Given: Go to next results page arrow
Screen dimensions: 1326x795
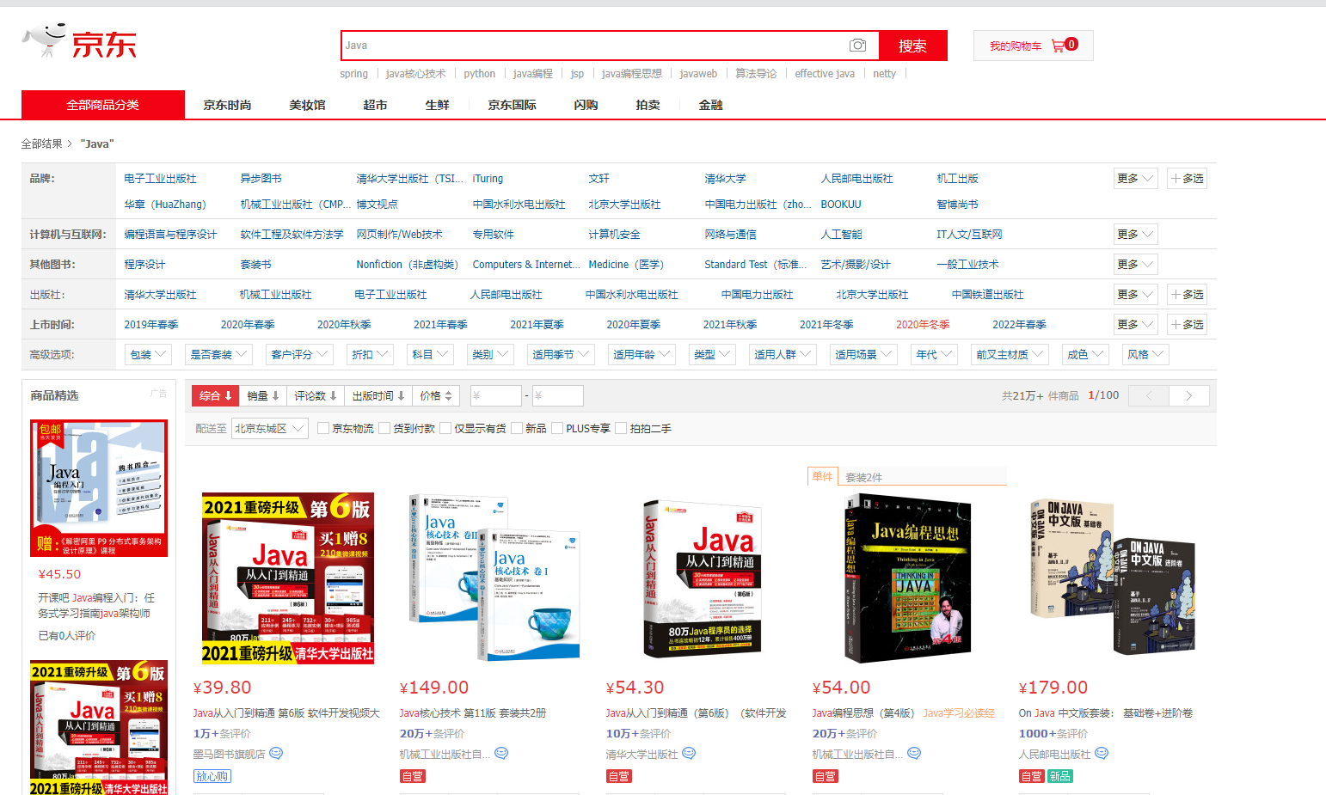Looking at the screenshot, I should [1189, 395].
